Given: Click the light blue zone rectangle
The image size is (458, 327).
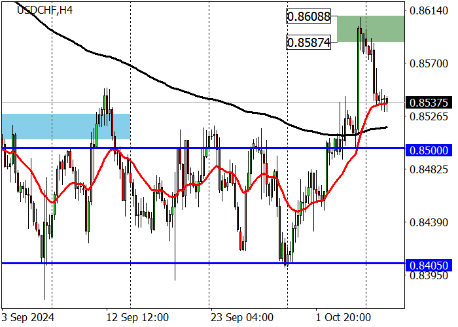Looking at the screenshot, I should pos(66,126).
